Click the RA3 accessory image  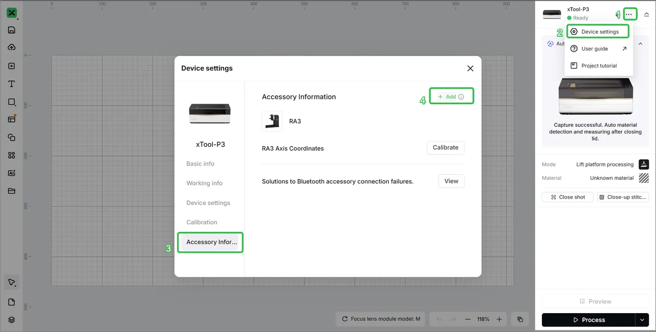272,122
